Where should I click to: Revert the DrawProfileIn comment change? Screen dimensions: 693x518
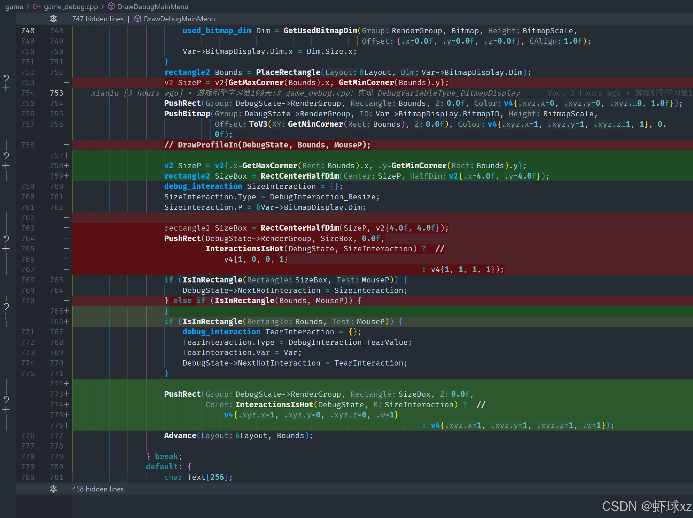[6, 155]
